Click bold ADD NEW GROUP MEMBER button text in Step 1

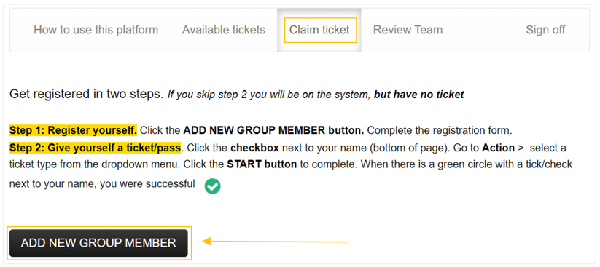pyautogui.click(x=273, y=130)
